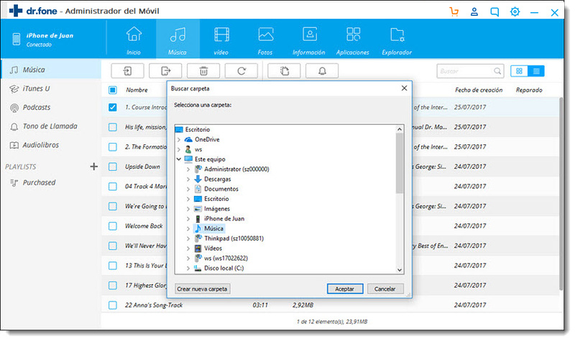Click Crear nueva carpeta button
This screenshot has width=575, height=341.
pos(203,289)
